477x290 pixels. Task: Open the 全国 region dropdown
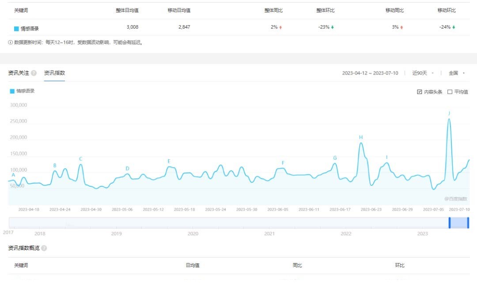(x=457, y=73)
